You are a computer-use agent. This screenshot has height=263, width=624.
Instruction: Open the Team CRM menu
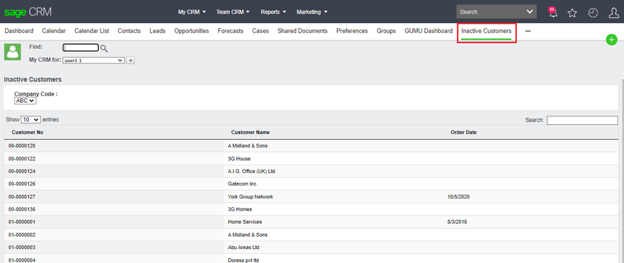point(233,12)
